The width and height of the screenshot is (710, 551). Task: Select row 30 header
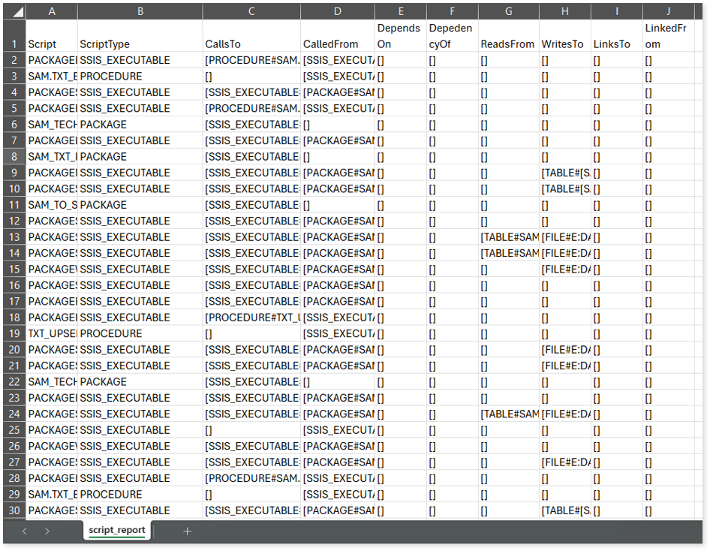[x=14, y=510]
